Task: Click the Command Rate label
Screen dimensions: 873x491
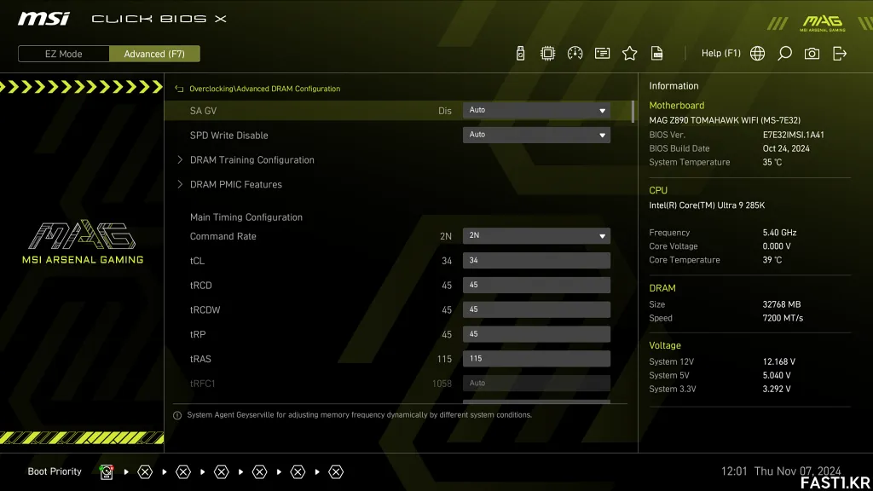Action: click(223, 236)
